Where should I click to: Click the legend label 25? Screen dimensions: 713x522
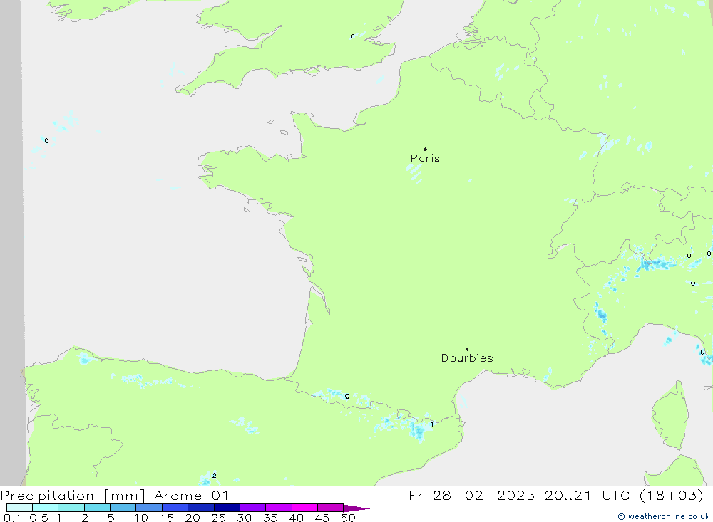click(218, 518)
